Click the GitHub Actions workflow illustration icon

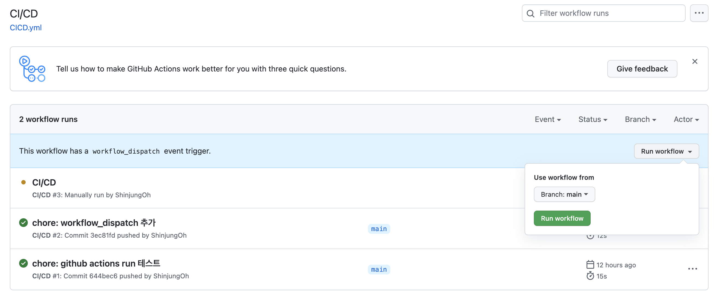32,69
